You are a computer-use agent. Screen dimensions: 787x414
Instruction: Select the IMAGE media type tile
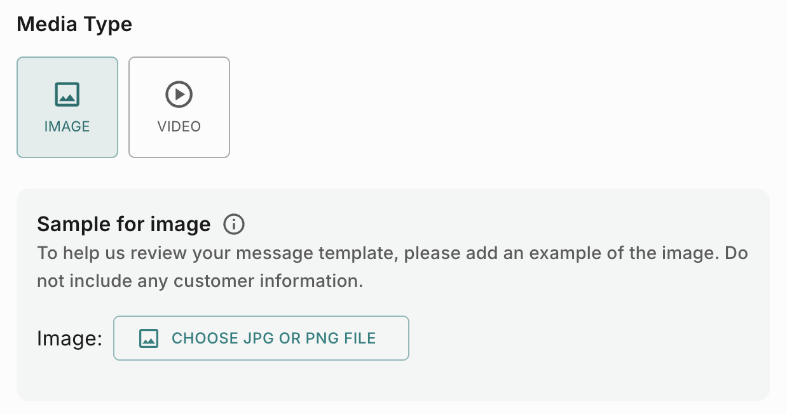(67, 107)
